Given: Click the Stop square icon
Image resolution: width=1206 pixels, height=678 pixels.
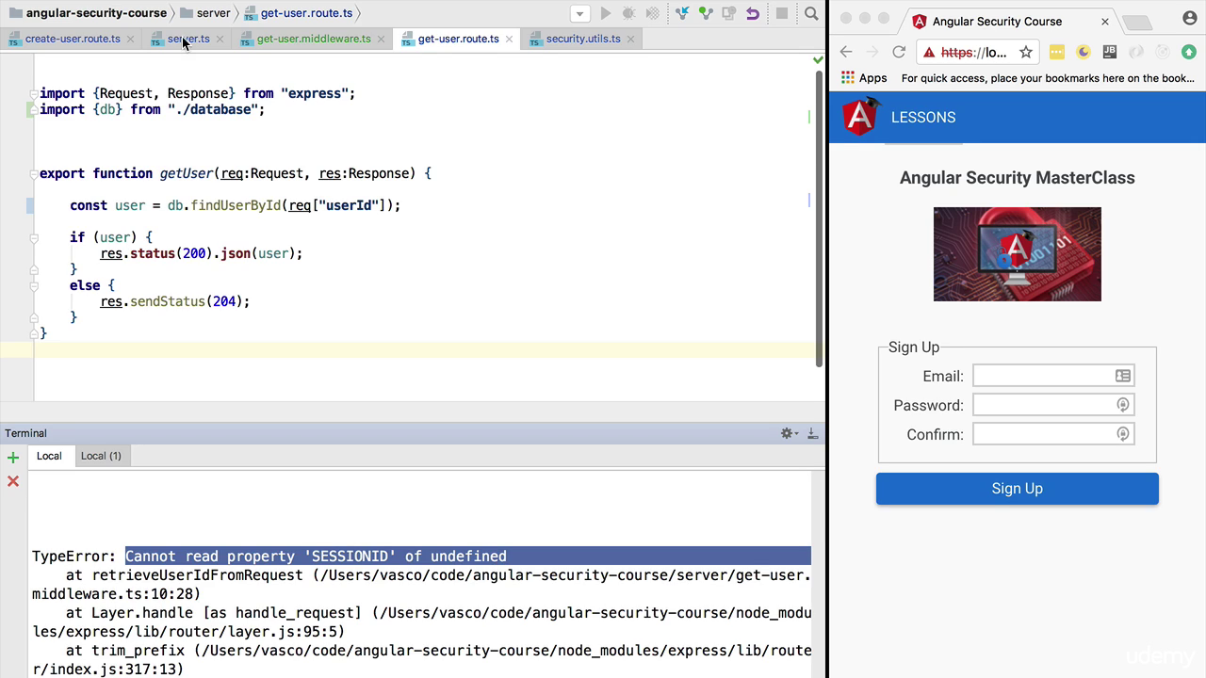Looking at the screenshot, I should pos(781,13).
